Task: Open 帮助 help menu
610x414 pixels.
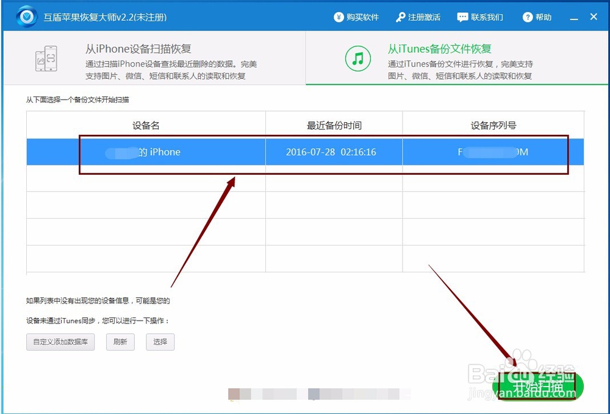Action: 537,18
